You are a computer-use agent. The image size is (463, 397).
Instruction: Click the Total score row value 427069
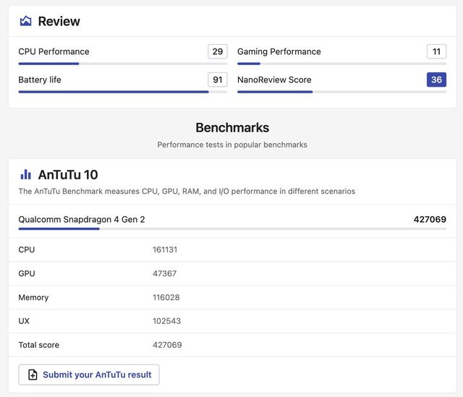pos(167,345)
